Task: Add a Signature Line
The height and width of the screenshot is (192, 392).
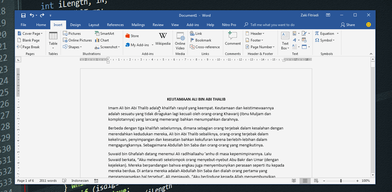Action: click(x=305, y=34)
